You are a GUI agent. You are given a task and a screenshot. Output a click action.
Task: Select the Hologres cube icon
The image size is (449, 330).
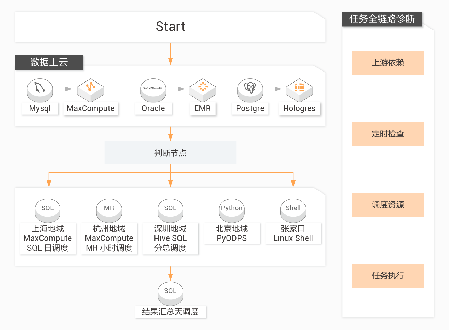click(299, 90)
